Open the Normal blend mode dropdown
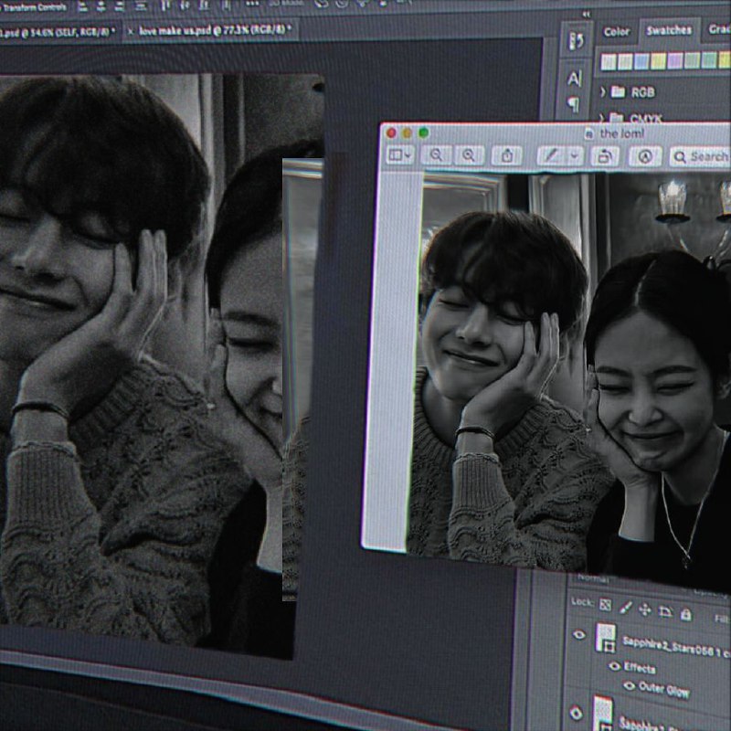Viewport: 731px width, 731px height. pos(595,578)
